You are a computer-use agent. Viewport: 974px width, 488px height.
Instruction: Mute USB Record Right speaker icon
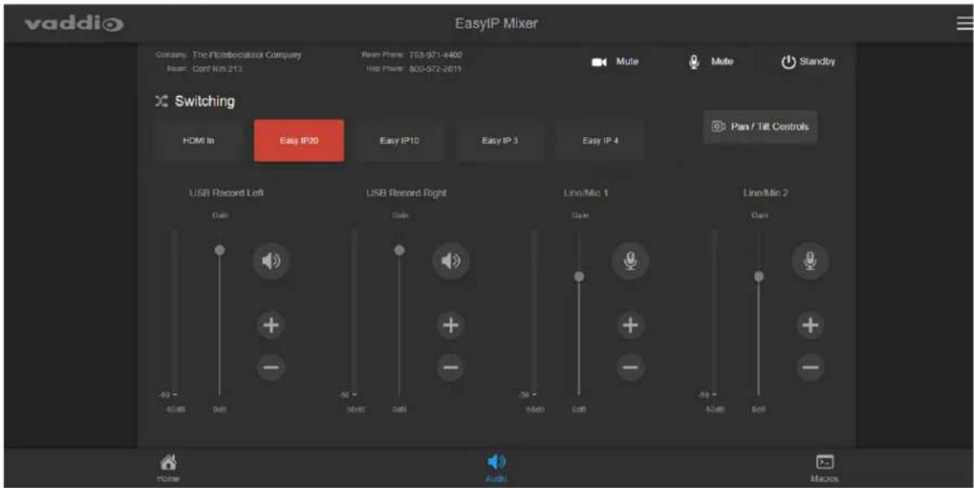(451, 261)
